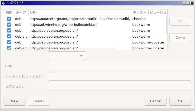The width and height of the screenshot is (195, 111).
Task: Sort by the 有効 column header
Action: click(9, 13)
